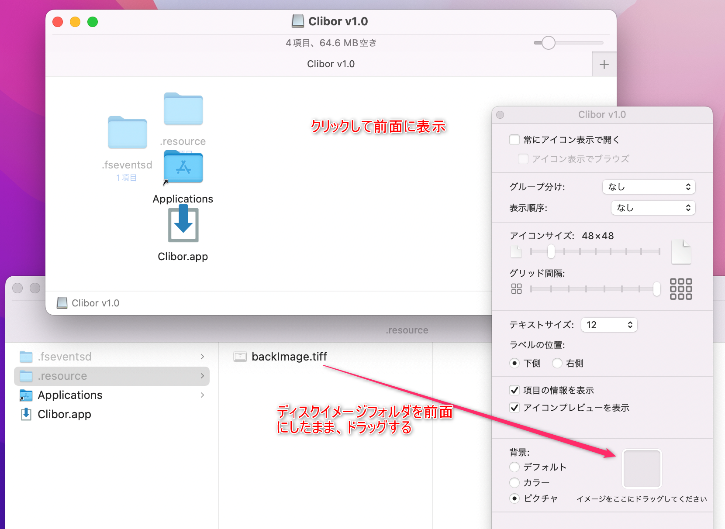Select the Clibor.app installer icon
This screenshot has width=725, height=529.
click(183, 223)
